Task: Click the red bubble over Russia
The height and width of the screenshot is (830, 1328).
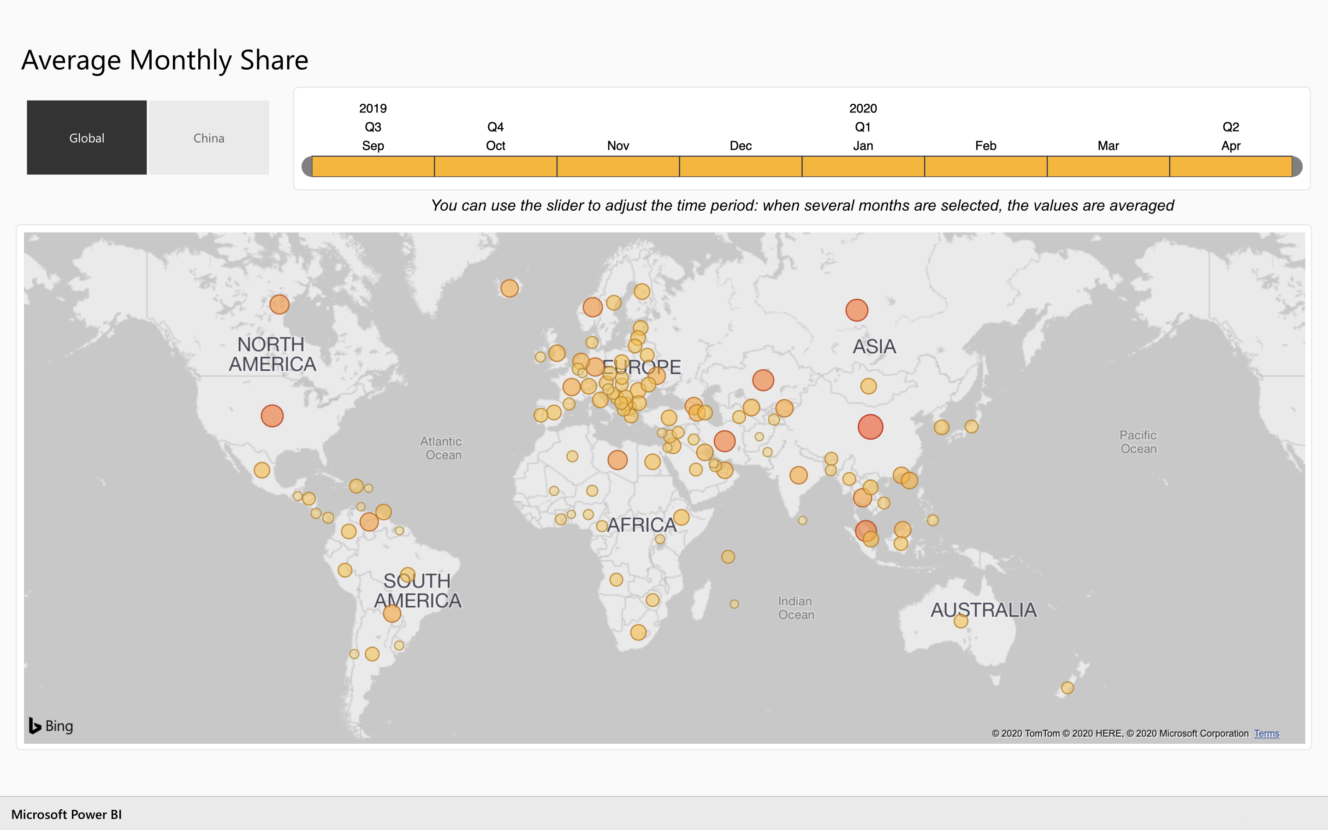Action: pos(857,310)
